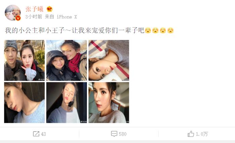Viewport: 235px width, 143px height.
Task: Open photo of woman lying on plaid pillow
Action: coord(109,60)
